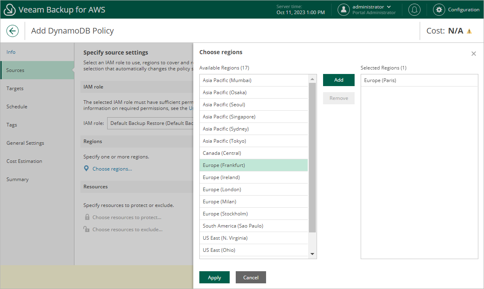The image size is (484, 289).
Task: Open the Tags step
Action: pyautogui.click(x=37, y=125)
